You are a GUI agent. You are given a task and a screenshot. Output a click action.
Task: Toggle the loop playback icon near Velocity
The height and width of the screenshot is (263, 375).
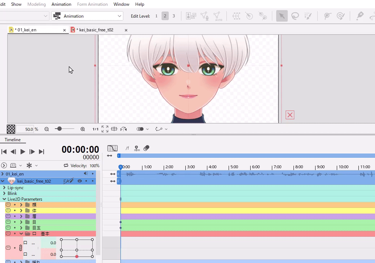coord(66,165)
